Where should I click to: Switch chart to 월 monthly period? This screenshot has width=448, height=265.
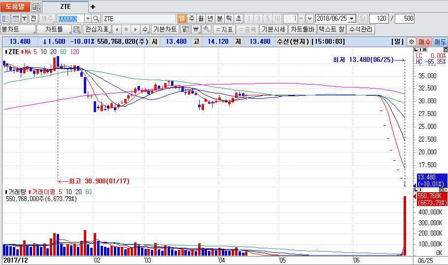tap(201, 19)
